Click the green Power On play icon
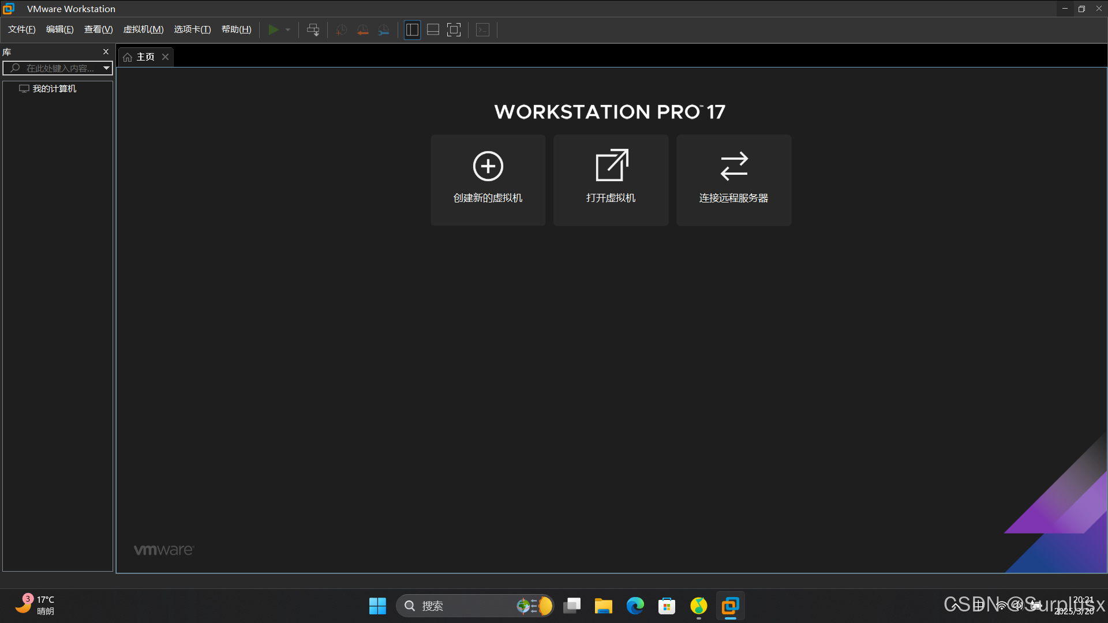Screen dimensions: 1108x623 coord(274,30)
